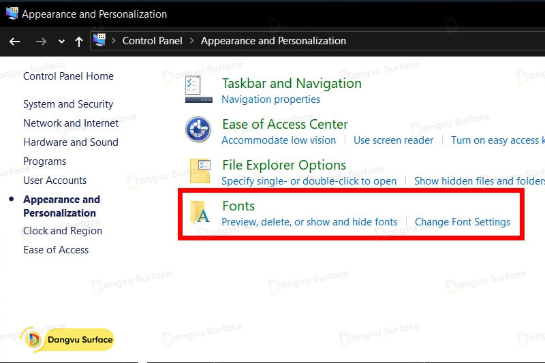Screen dimensions: 545x363
Task: Open Navigation properties
Action: point(270,99)
